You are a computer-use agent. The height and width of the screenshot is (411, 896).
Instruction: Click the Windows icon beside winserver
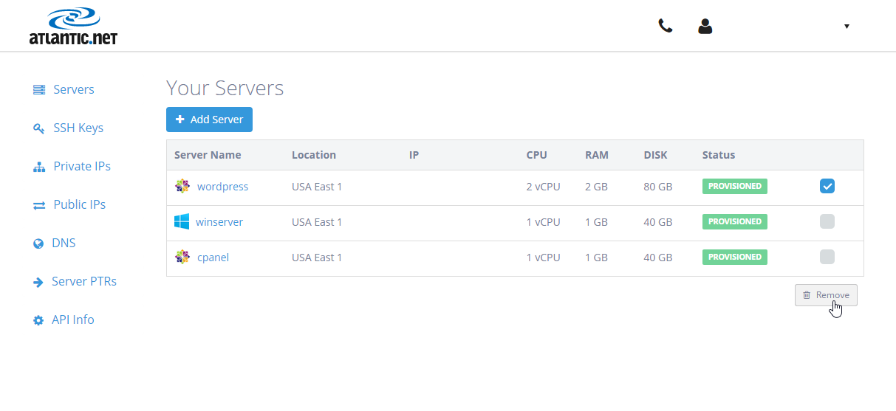pyautogui.click(x=182, y=221)
